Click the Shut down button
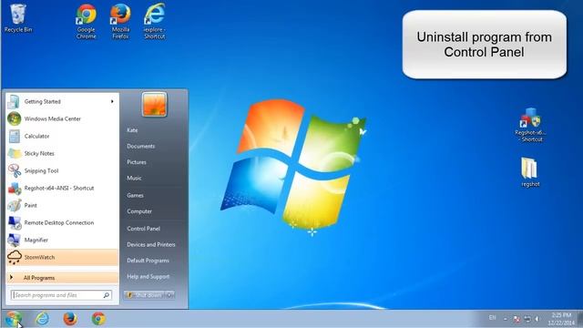 point(145,295)
